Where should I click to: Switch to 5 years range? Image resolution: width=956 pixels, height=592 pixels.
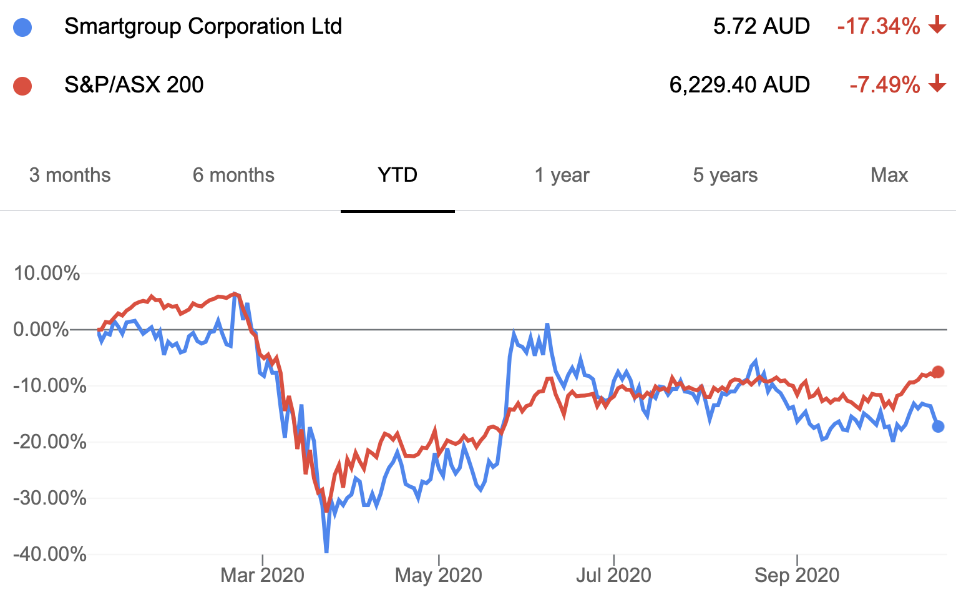pos(725,175)
